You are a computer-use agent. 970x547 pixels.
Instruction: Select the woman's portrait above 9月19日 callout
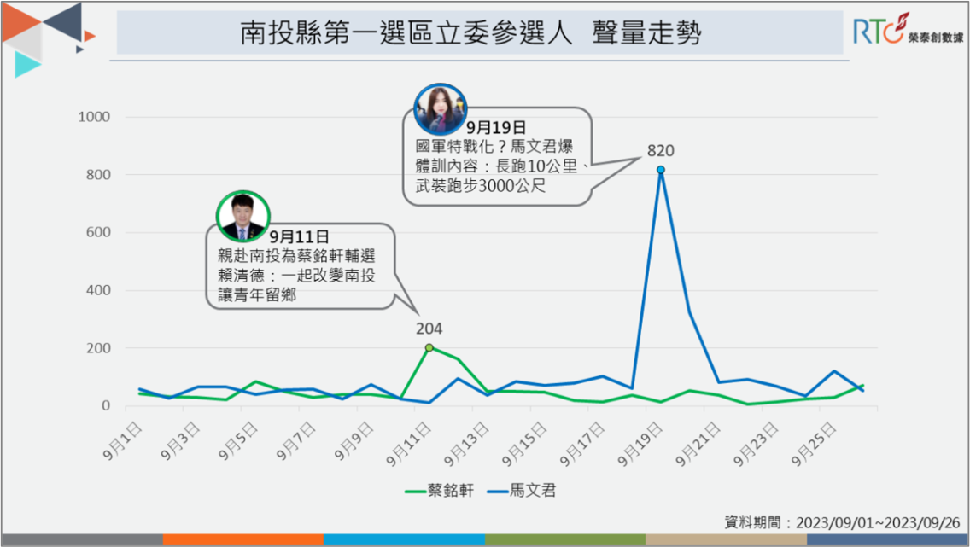pyautogui.click(x=441, y=108)
